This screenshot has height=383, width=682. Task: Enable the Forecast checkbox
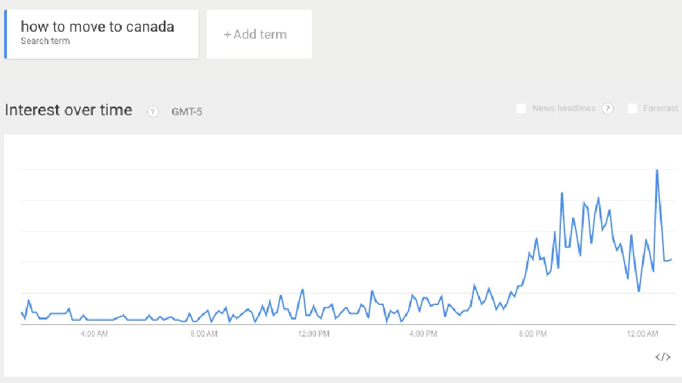[632, 108]
